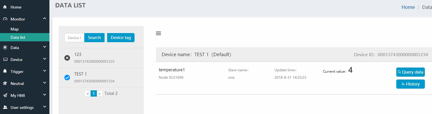Click the Home house icon in sidebar
The image size is (432, 114).
pyautogui.click(x=5, y=7)
